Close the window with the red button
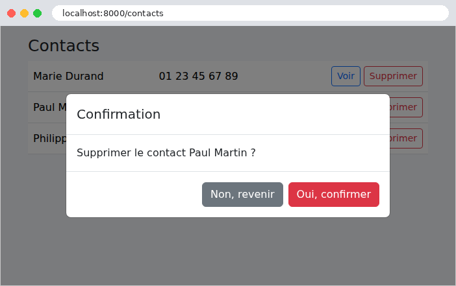 (11, 13)
